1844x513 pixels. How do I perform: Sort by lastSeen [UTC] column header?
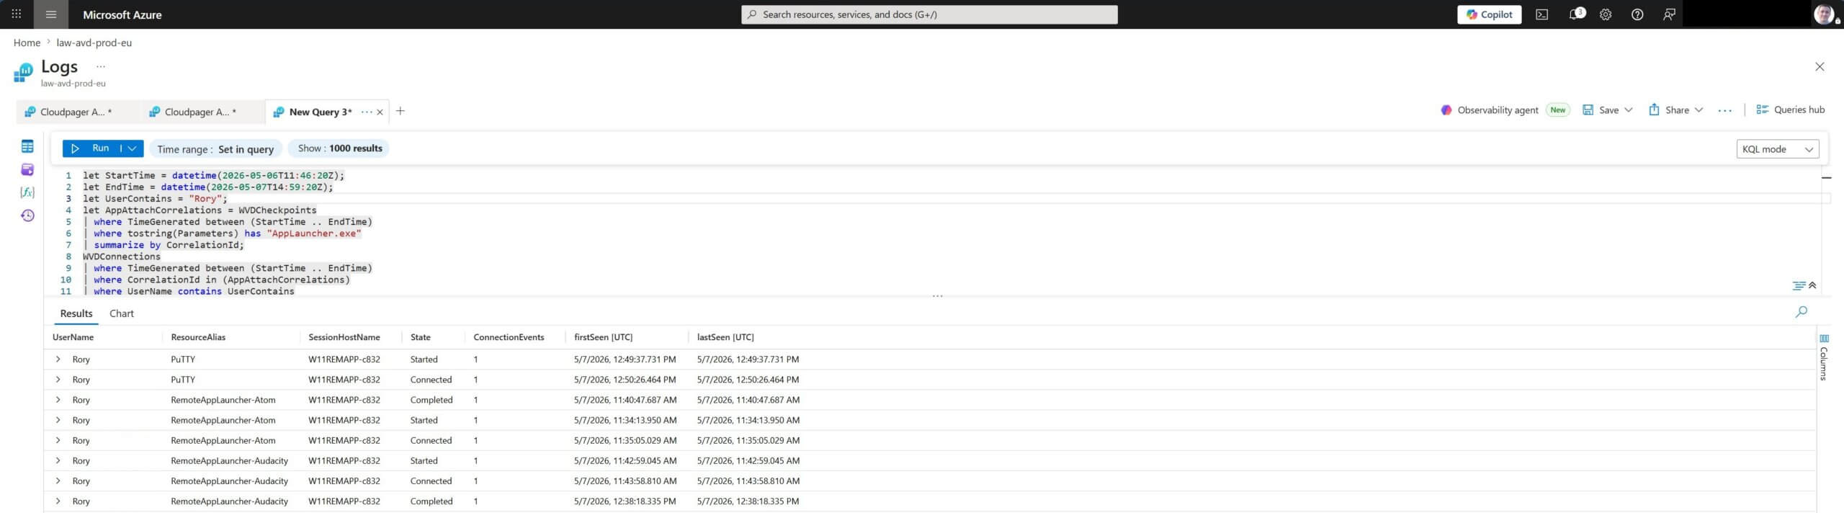[x=725, y=337]
